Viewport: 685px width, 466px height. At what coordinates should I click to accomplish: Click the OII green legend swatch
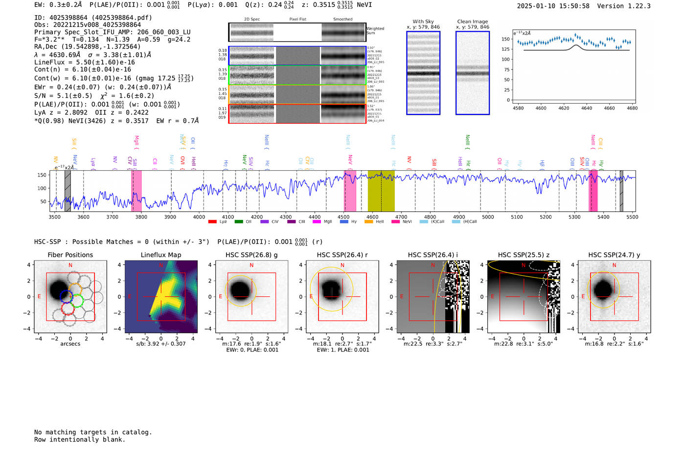pyautogui.click(x=239, y=222)
